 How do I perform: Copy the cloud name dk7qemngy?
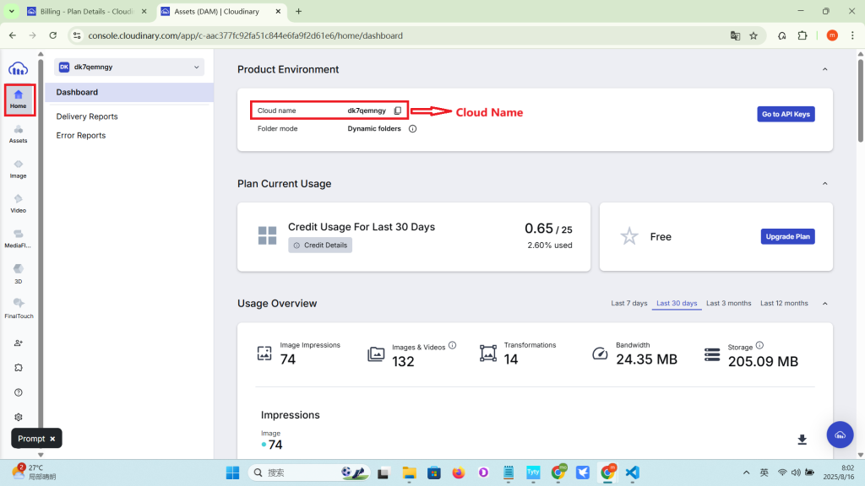398,111
